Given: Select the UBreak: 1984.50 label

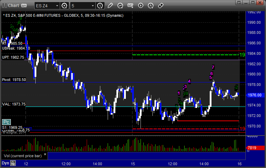Looking at the screenshot, I should (x=16, y=48).
